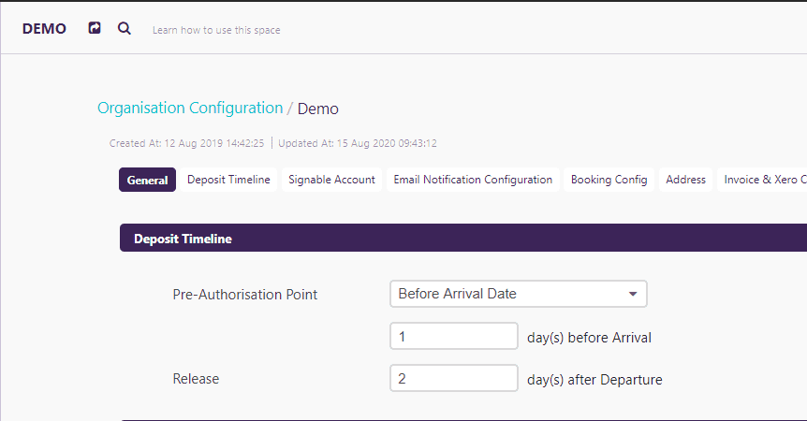
Task: Click the Pre-Authorisation Point label
Action: pos(245,295)
